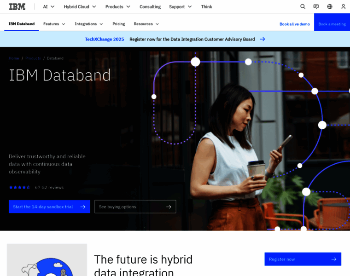Screen dimensions: 350x276
Task: Open the 67 G2 reviews link
Action: (x=49, y=187)
